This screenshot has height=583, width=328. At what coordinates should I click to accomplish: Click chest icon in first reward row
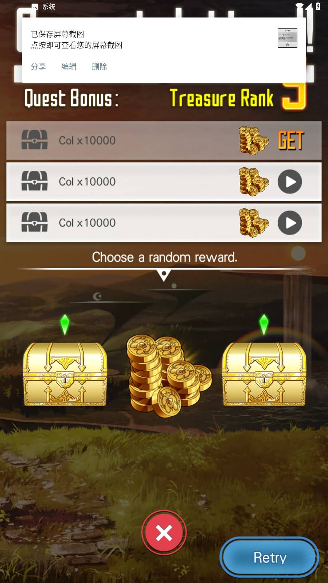35,140
